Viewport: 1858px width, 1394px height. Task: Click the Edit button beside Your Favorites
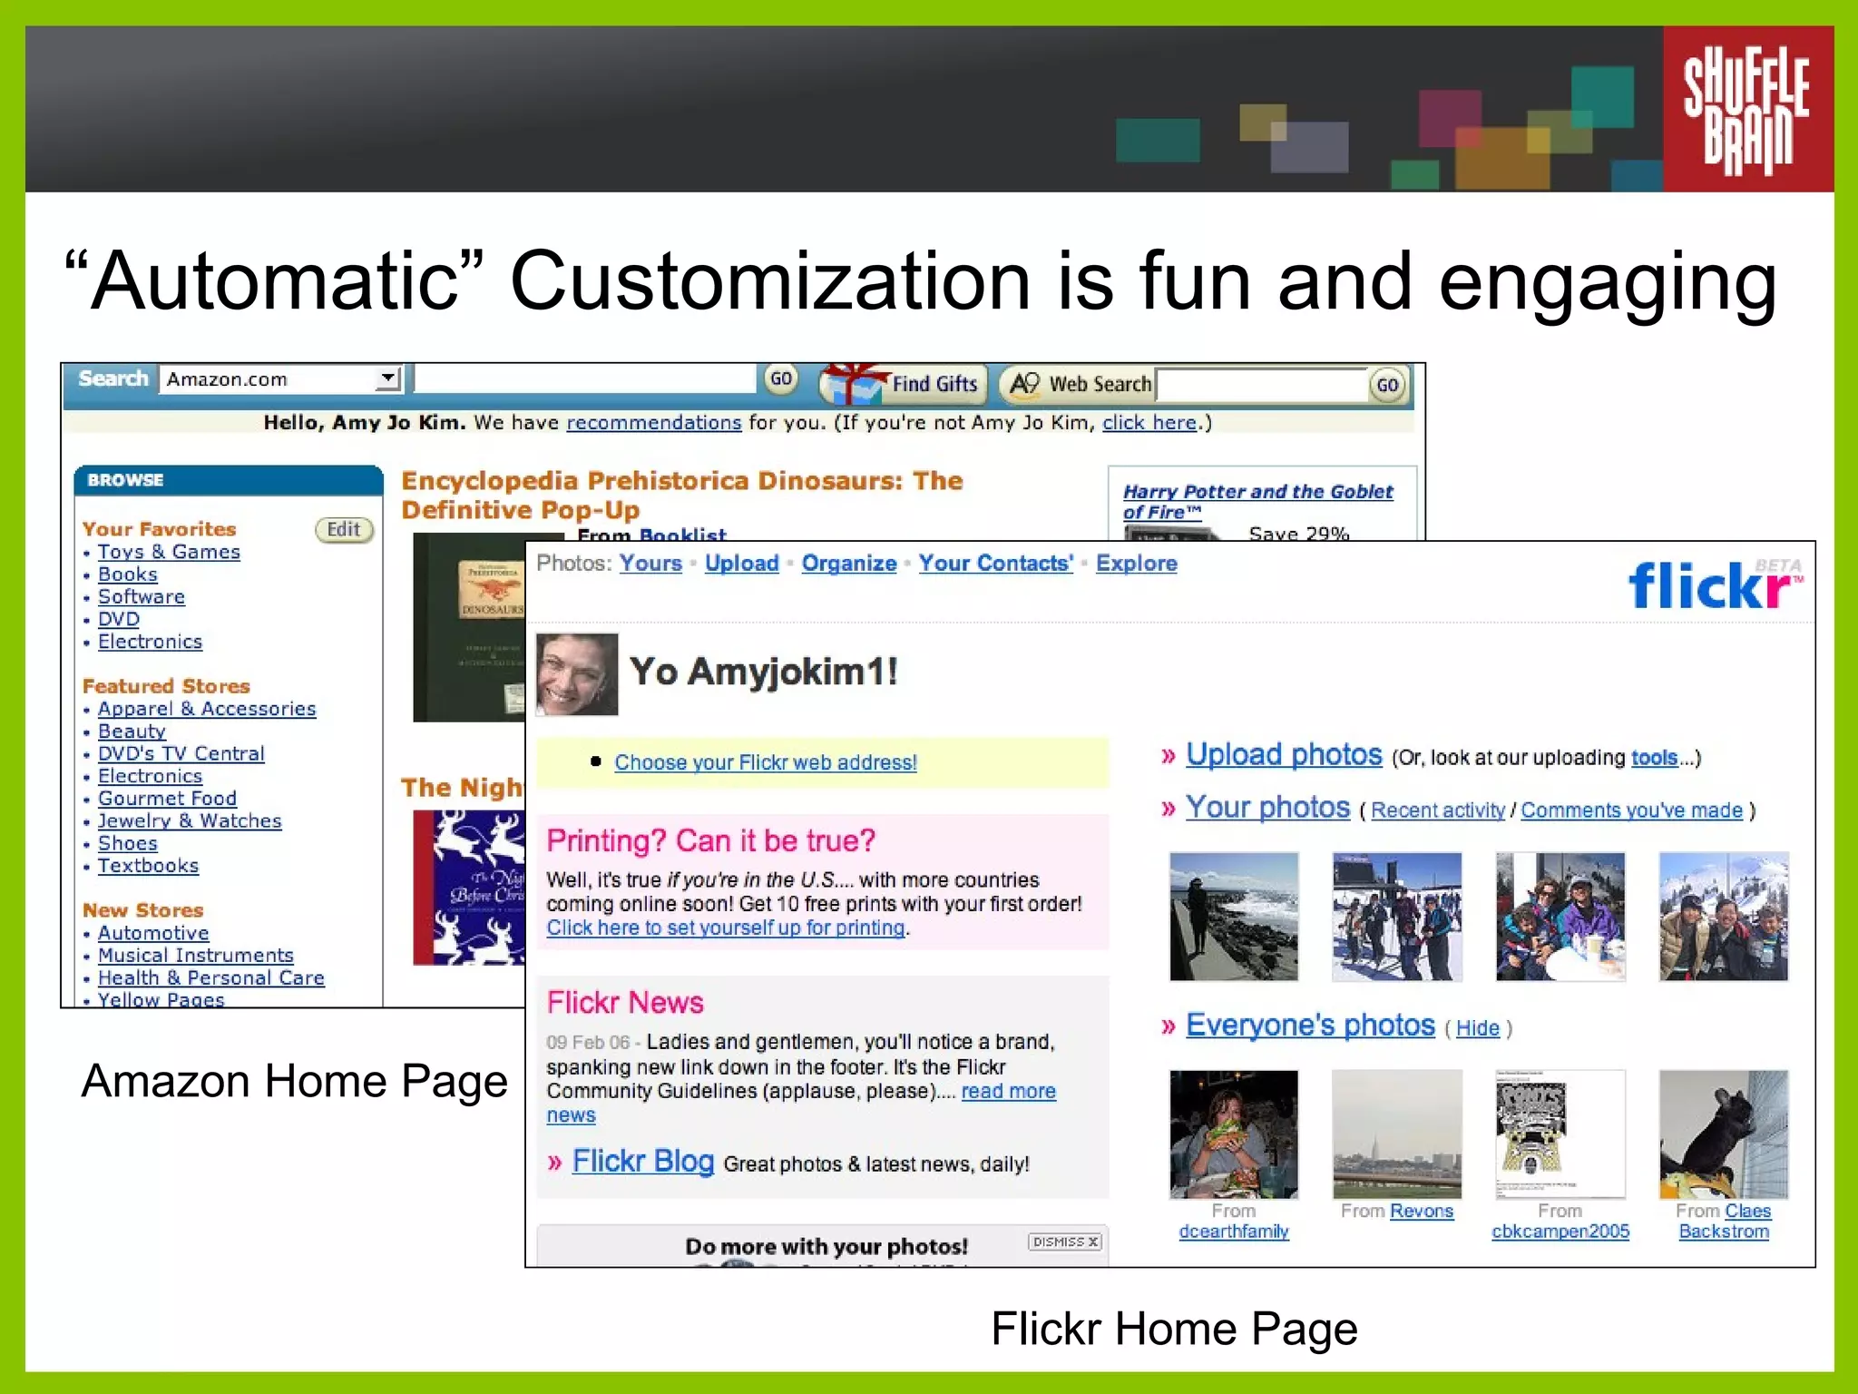344,529
